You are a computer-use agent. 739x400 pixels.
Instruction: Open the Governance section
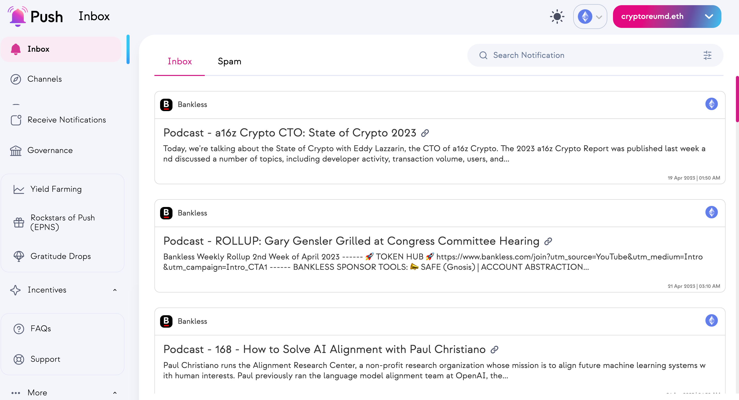(50, 150)
